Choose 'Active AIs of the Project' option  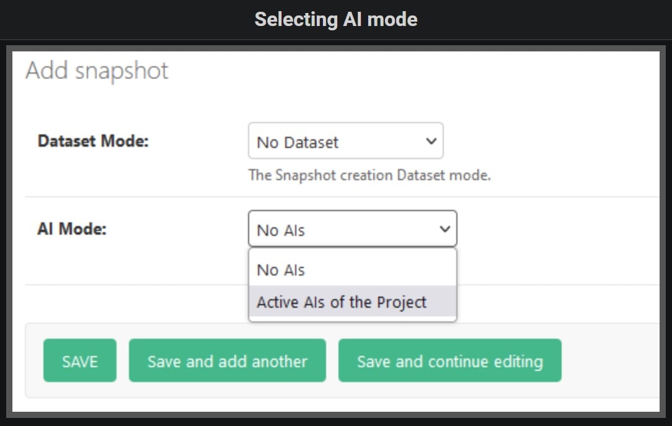pyautogui.click(x=352, y=302)
